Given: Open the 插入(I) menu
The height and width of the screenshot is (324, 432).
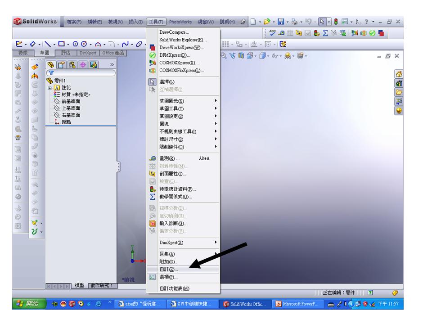Looking at the screenshot, I should (x=135, y=22).
